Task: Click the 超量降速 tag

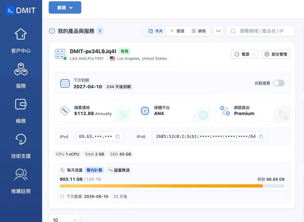Action: tap(119, 170)
